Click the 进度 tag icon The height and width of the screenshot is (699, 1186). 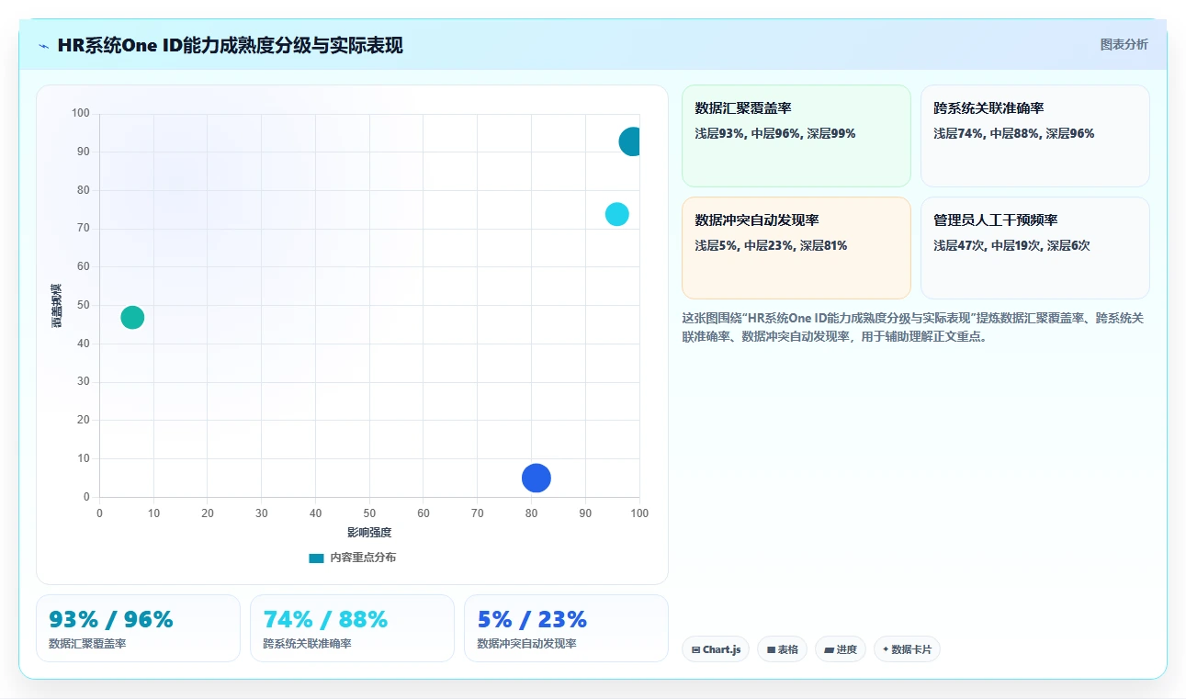[x=829, y=650]
